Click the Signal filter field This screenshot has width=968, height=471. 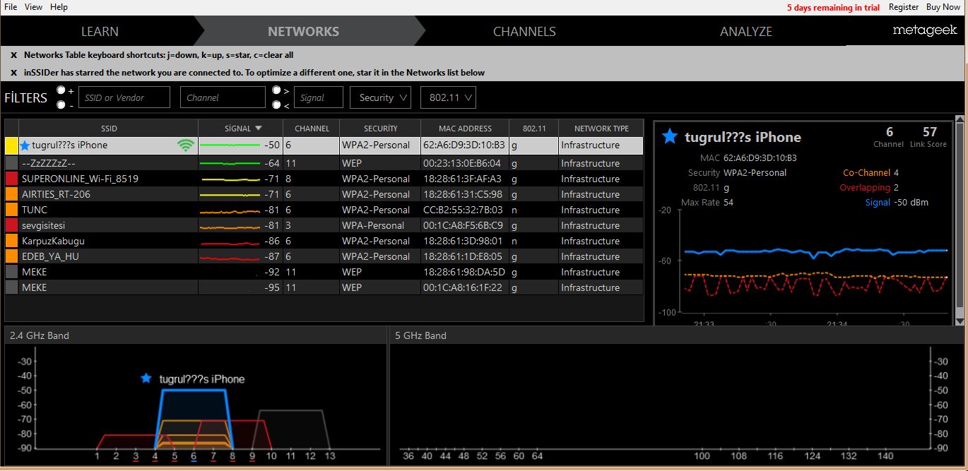coord(319,97)
